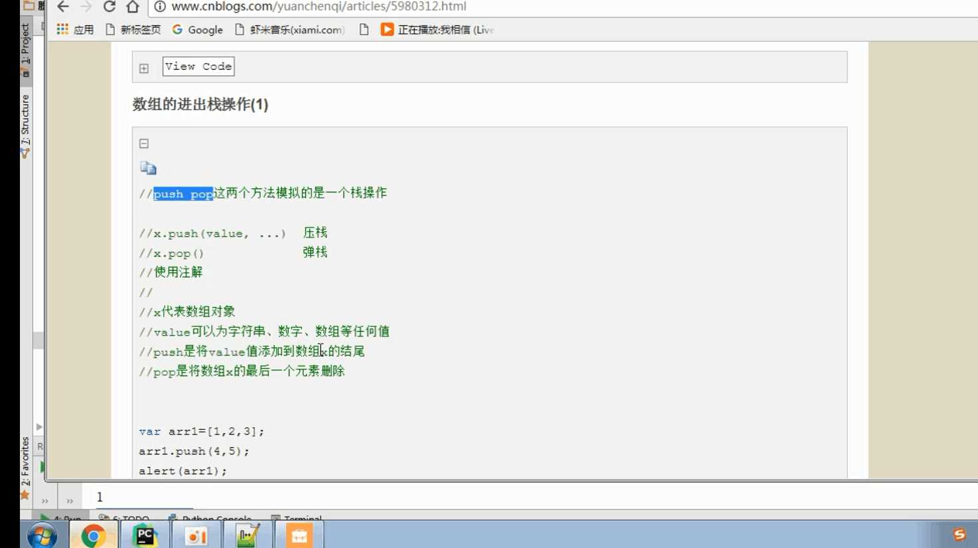Click the Sogou input method tray icon

pos(959,535)
